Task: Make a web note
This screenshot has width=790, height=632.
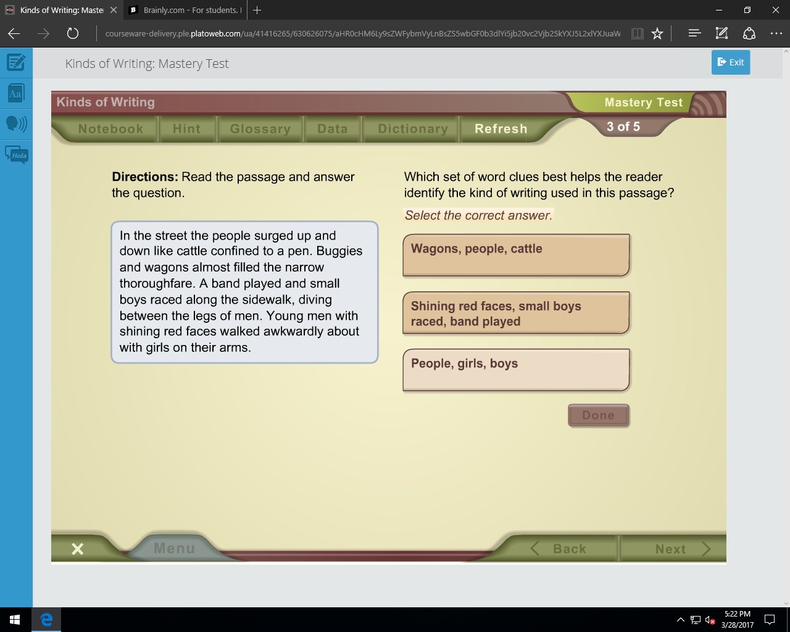Action: [x=721, y=33]
